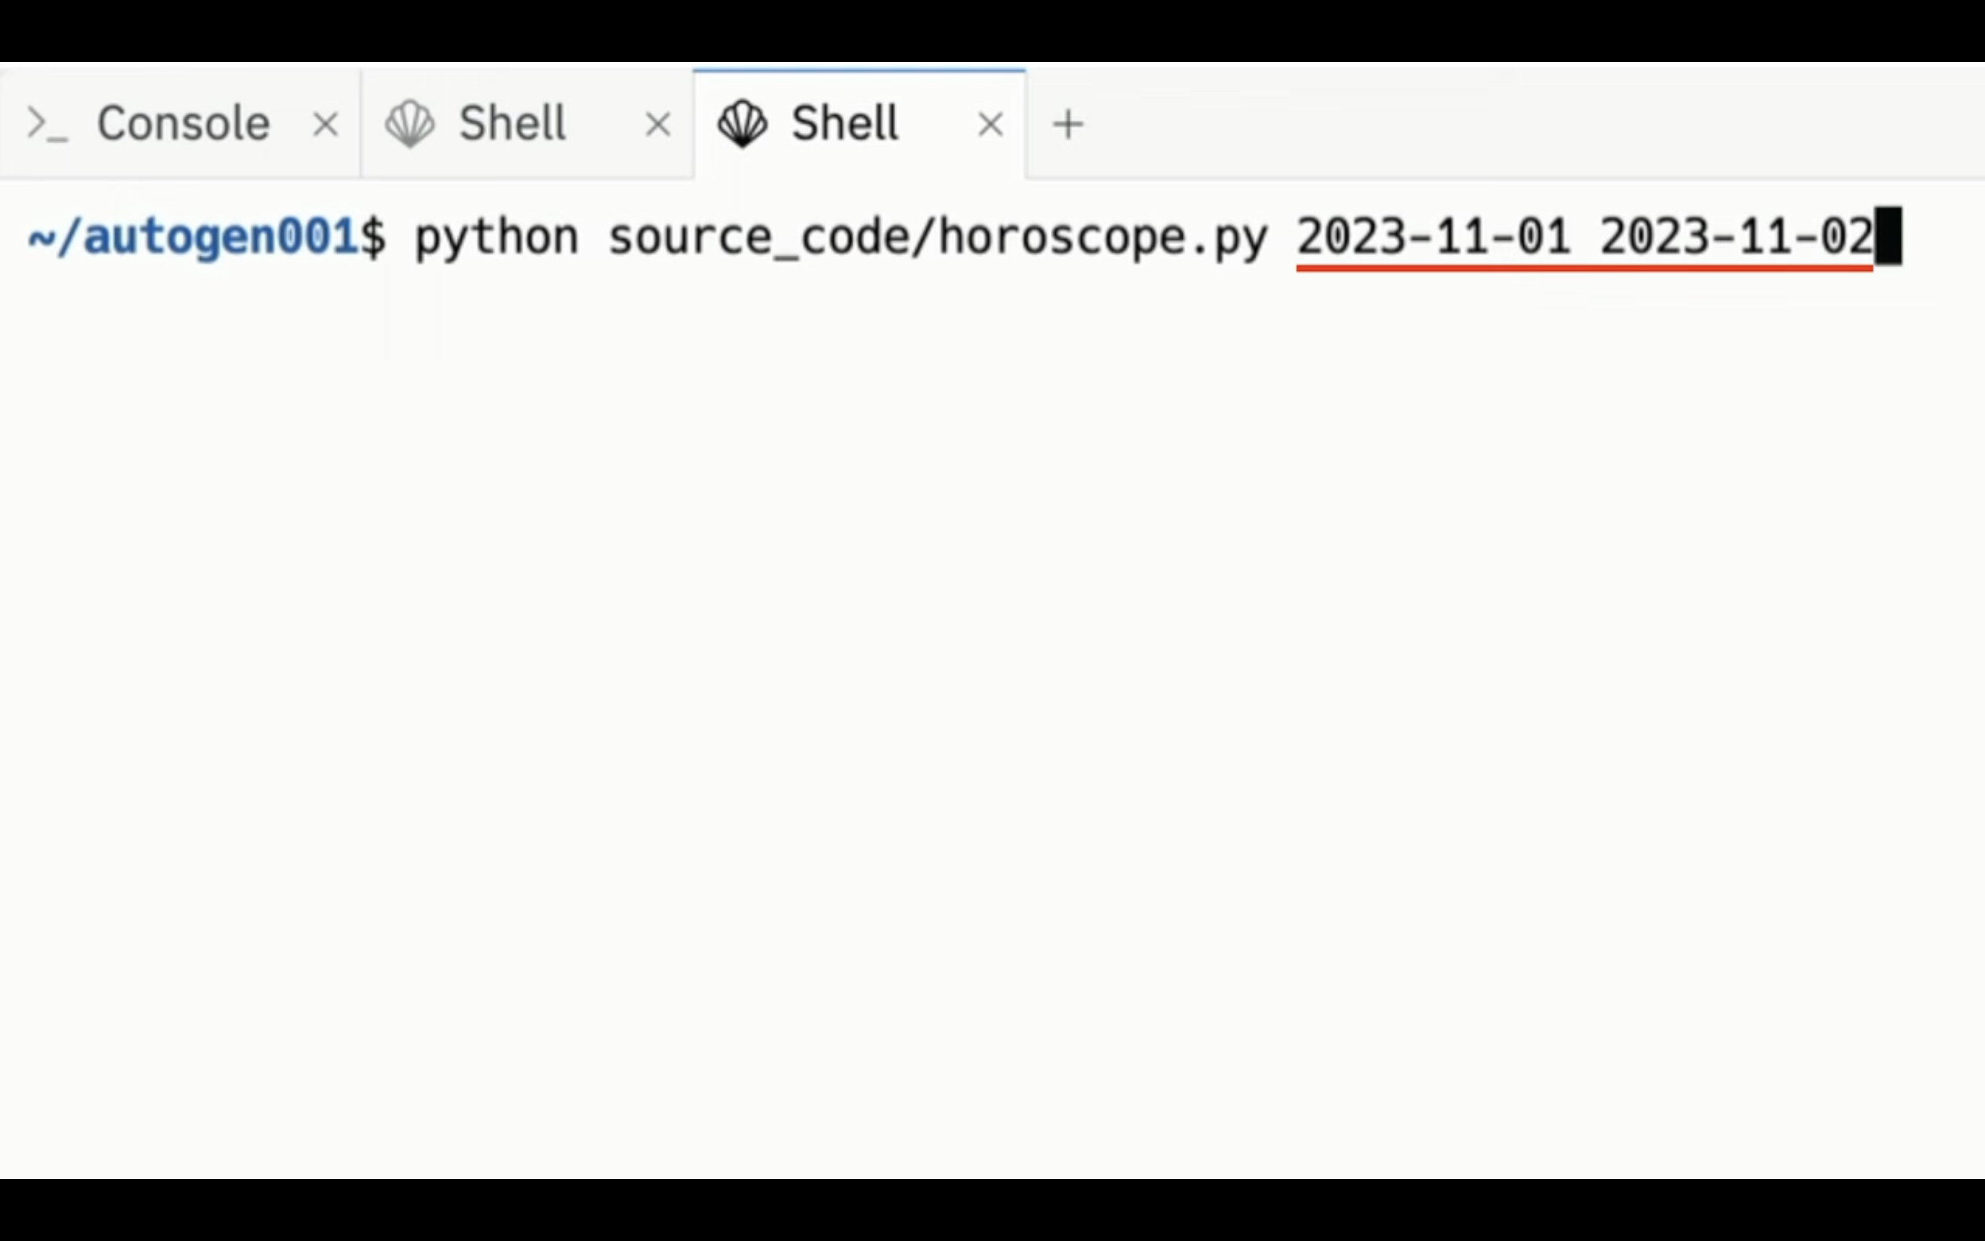
Task: Close the inactive Shell tab
Action: click(x=658, y=125)
